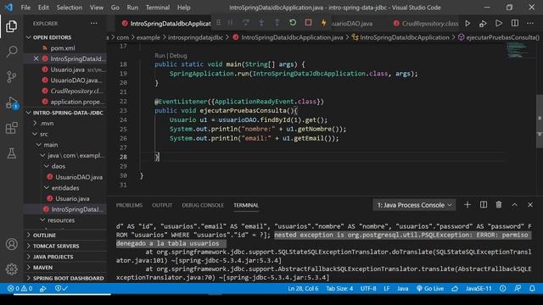Open the Search view in activity bar

11,52
